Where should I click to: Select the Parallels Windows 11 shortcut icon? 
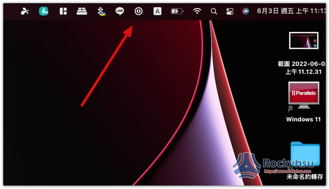[x=303, y=95]
